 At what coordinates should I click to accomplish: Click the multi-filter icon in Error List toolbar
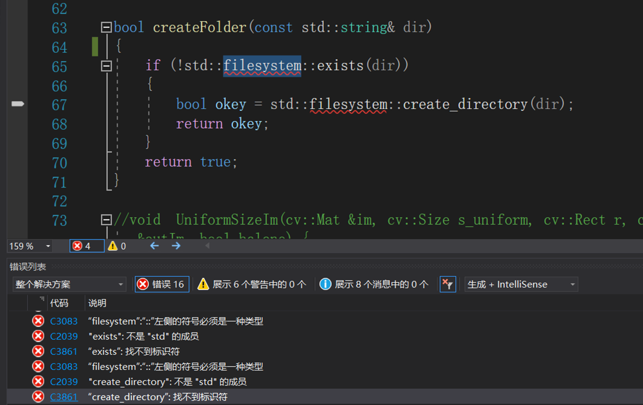point(448,284)
